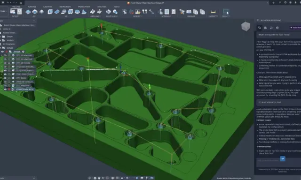Open the INSPECT dropdown menu
Screen dimensions: 301x180
(213, 16)
